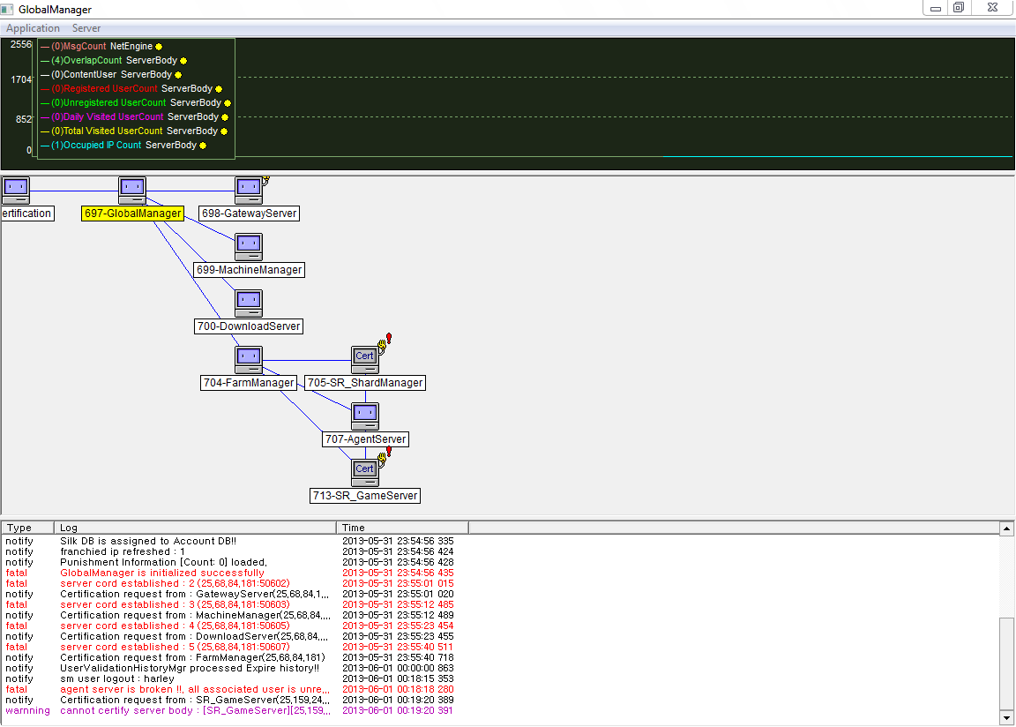The height and width of the screenshot is (727, 1016).
Task: Click the 705-SR_ShardManager Cert icon
Action: click(365, 359)
